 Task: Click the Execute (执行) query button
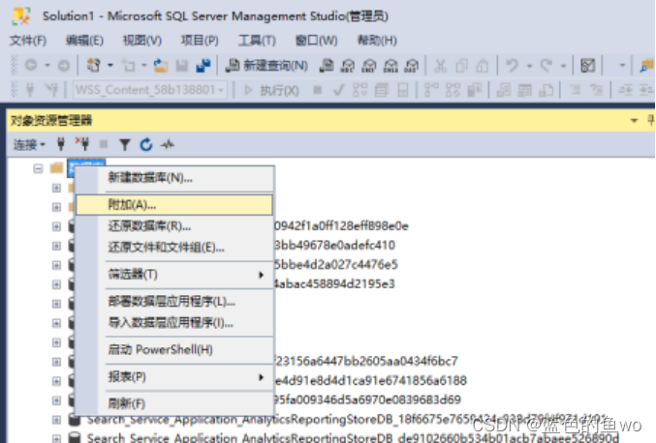(x=272, y=90)
